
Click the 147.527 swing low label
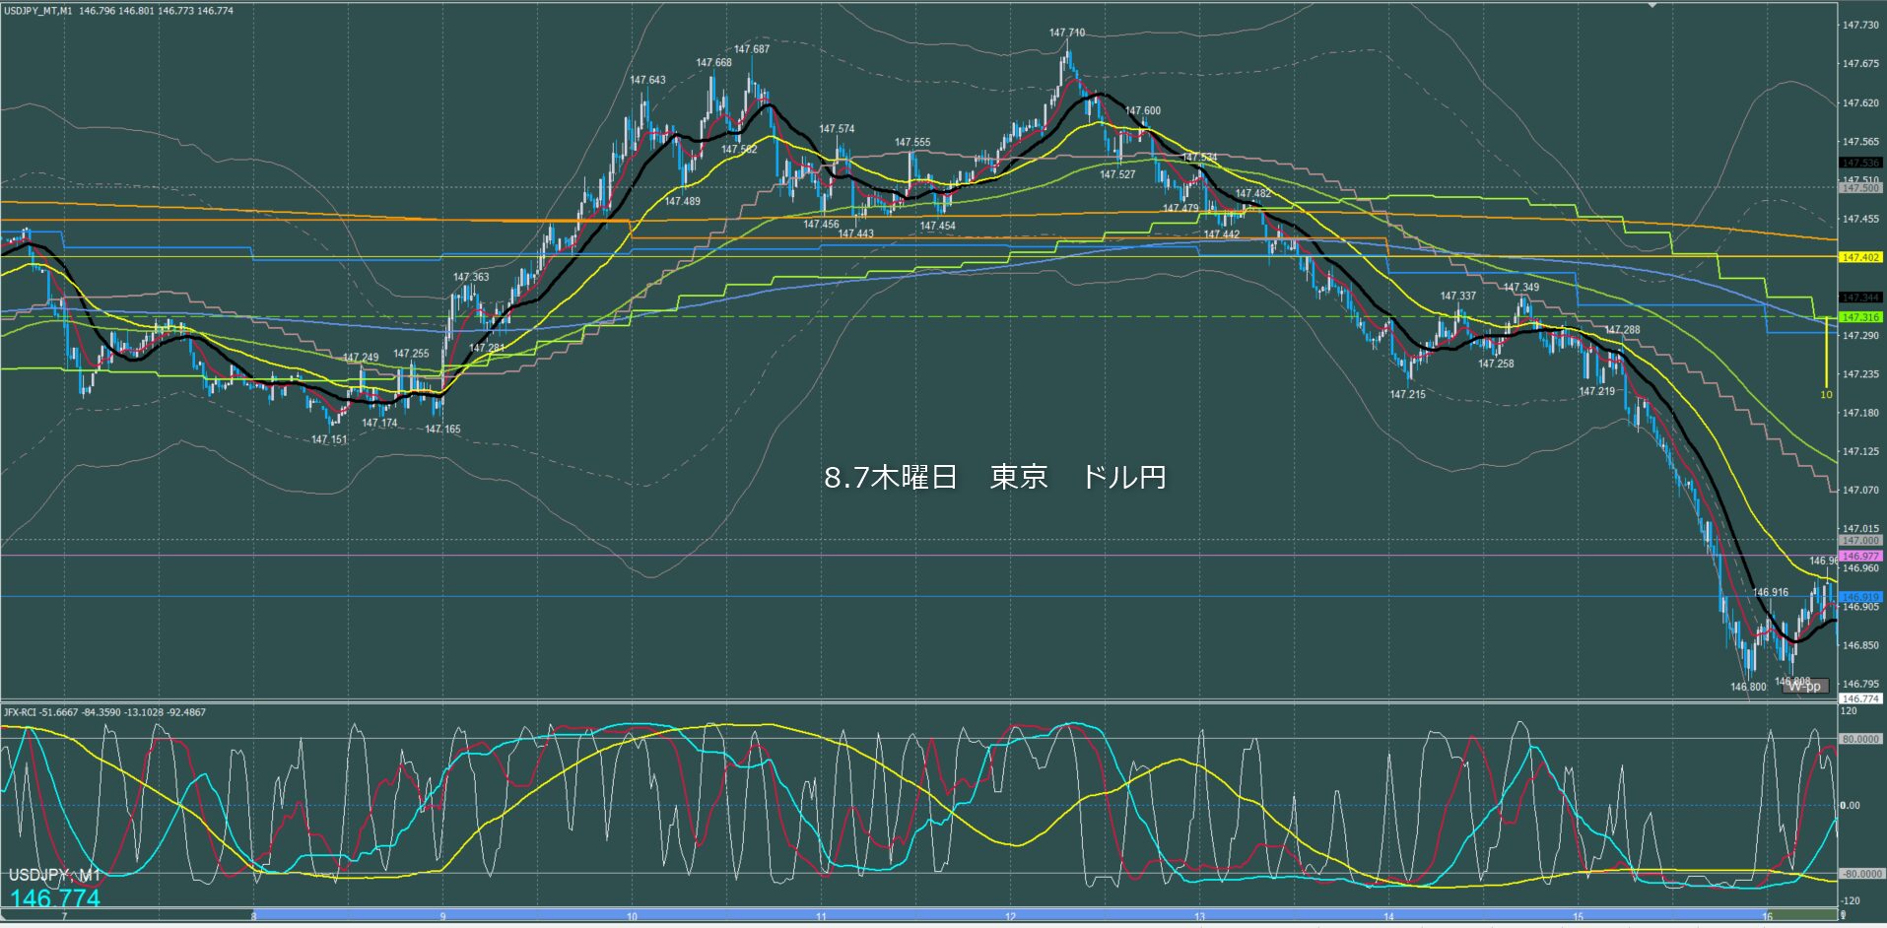coord(1118,175)
